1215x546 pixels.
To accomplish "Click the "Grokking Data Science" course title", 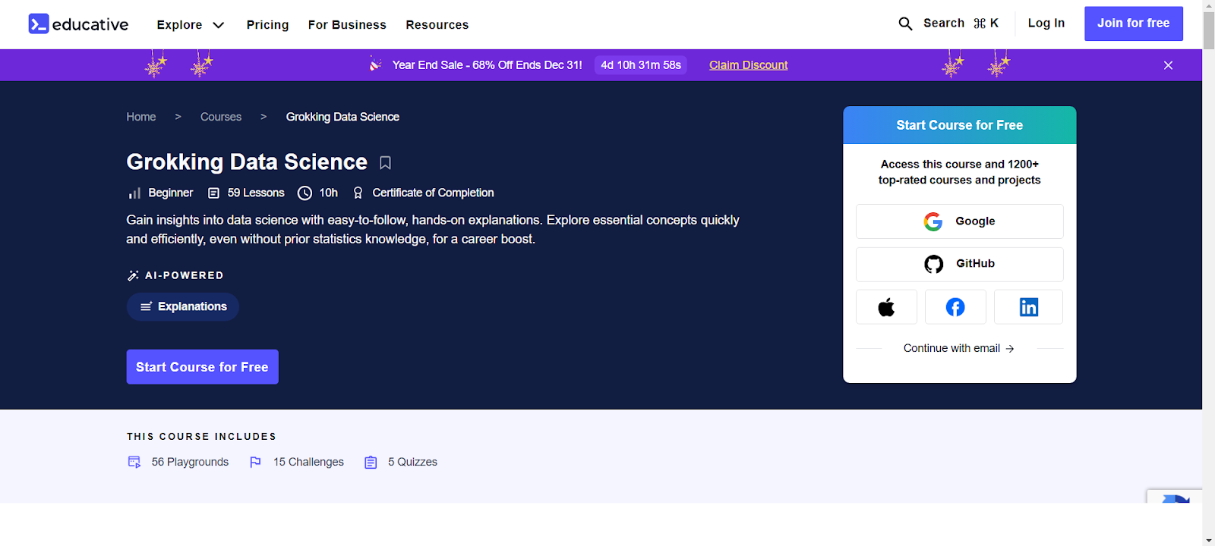I will 247,162.
